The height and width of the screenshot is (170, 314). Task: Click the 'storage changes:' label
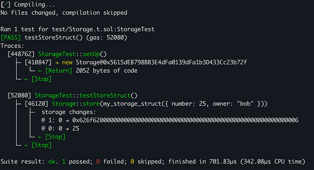coord(69,112)
